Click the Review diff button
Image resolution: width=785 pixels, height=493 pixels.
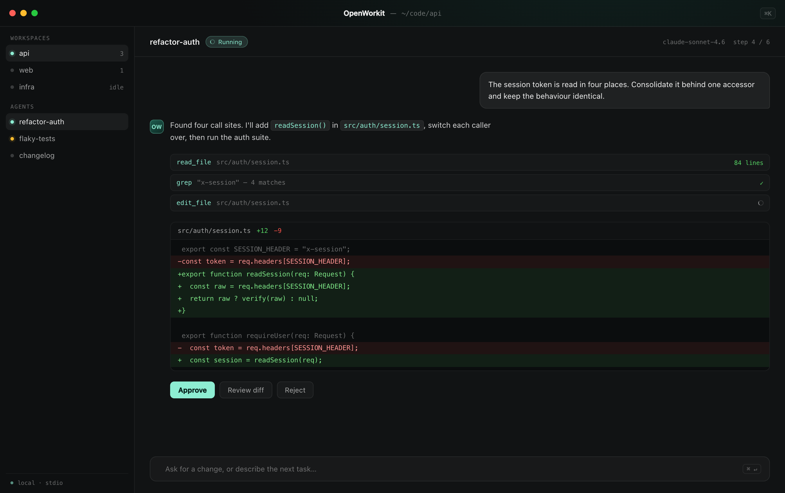pos(246,390)
